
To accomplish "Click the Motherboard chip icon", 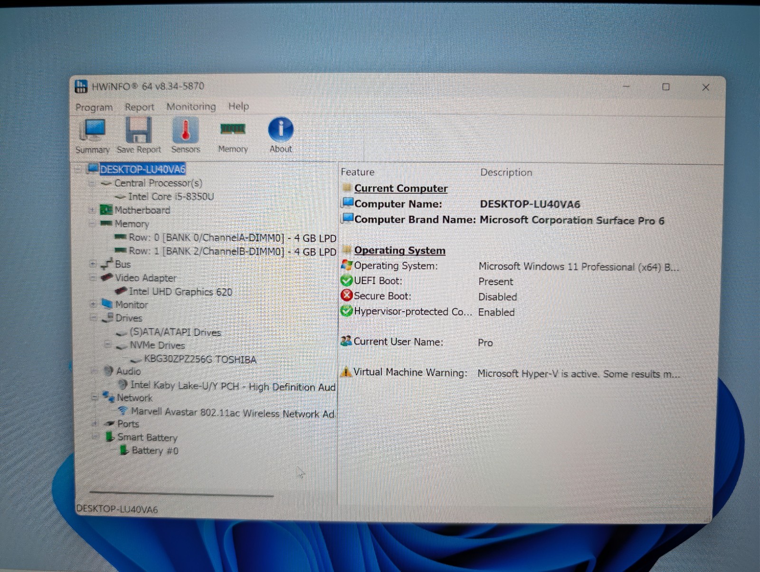I will point(106,210).
